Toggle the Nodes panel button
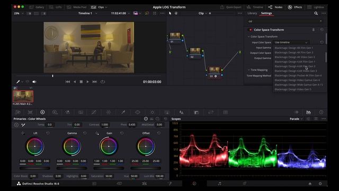This screenshot has height=191, width=339. click(275, 7)
